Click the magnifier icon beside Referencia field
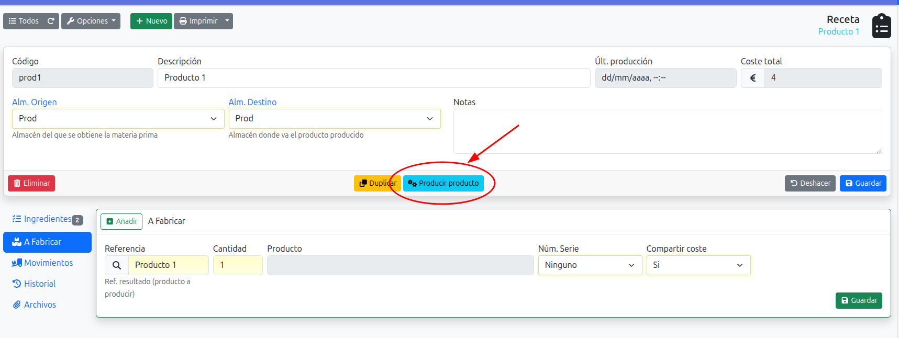 pos(117,265)
